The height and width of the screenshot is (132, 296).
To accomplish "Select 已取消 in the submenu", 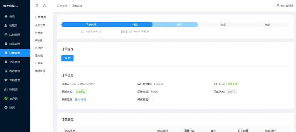I will (39, 63).
